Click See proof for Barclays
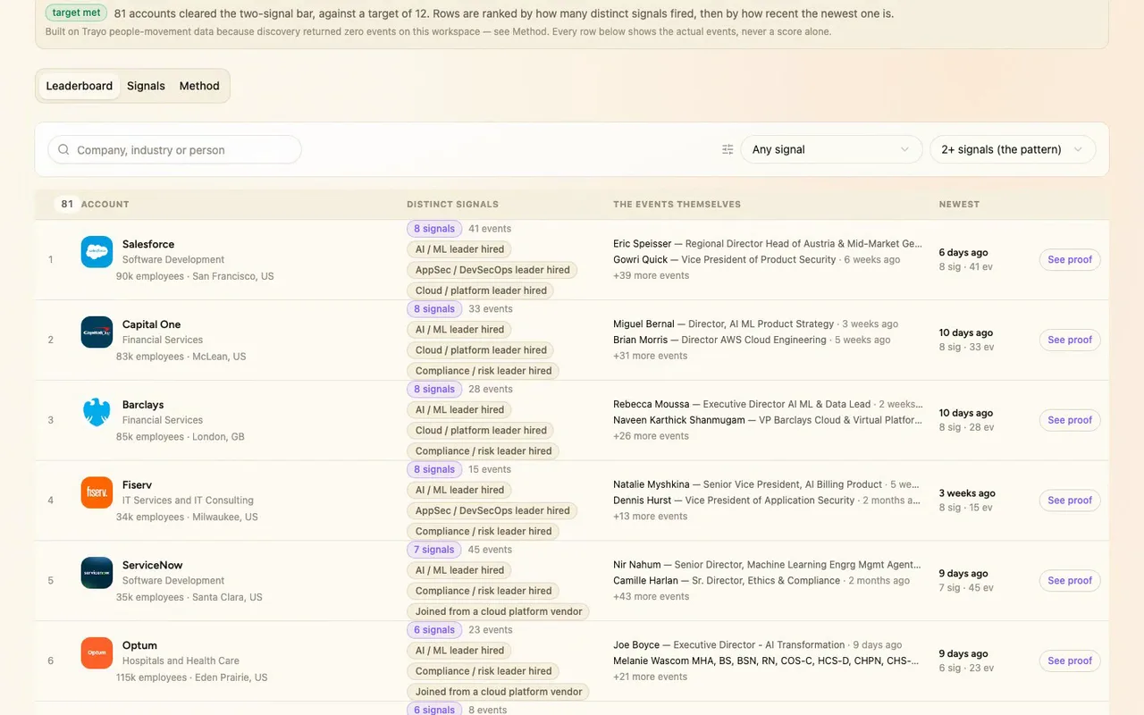The height and width of the screenshot is (715, 1144). click(x=1070, y=420)
